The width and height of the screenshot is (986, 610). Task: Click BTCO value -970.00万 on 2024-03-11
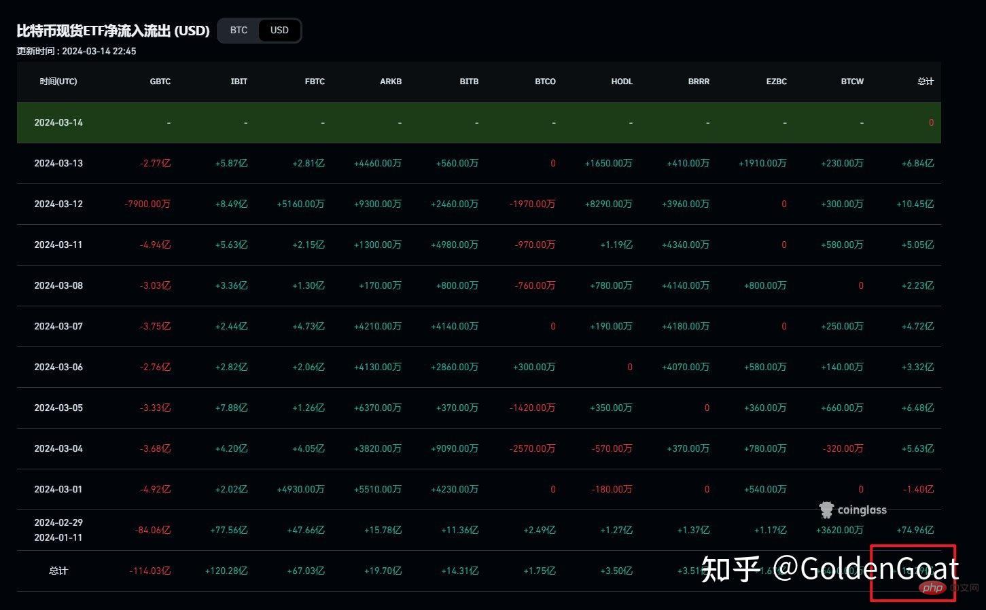pos(535,245)
